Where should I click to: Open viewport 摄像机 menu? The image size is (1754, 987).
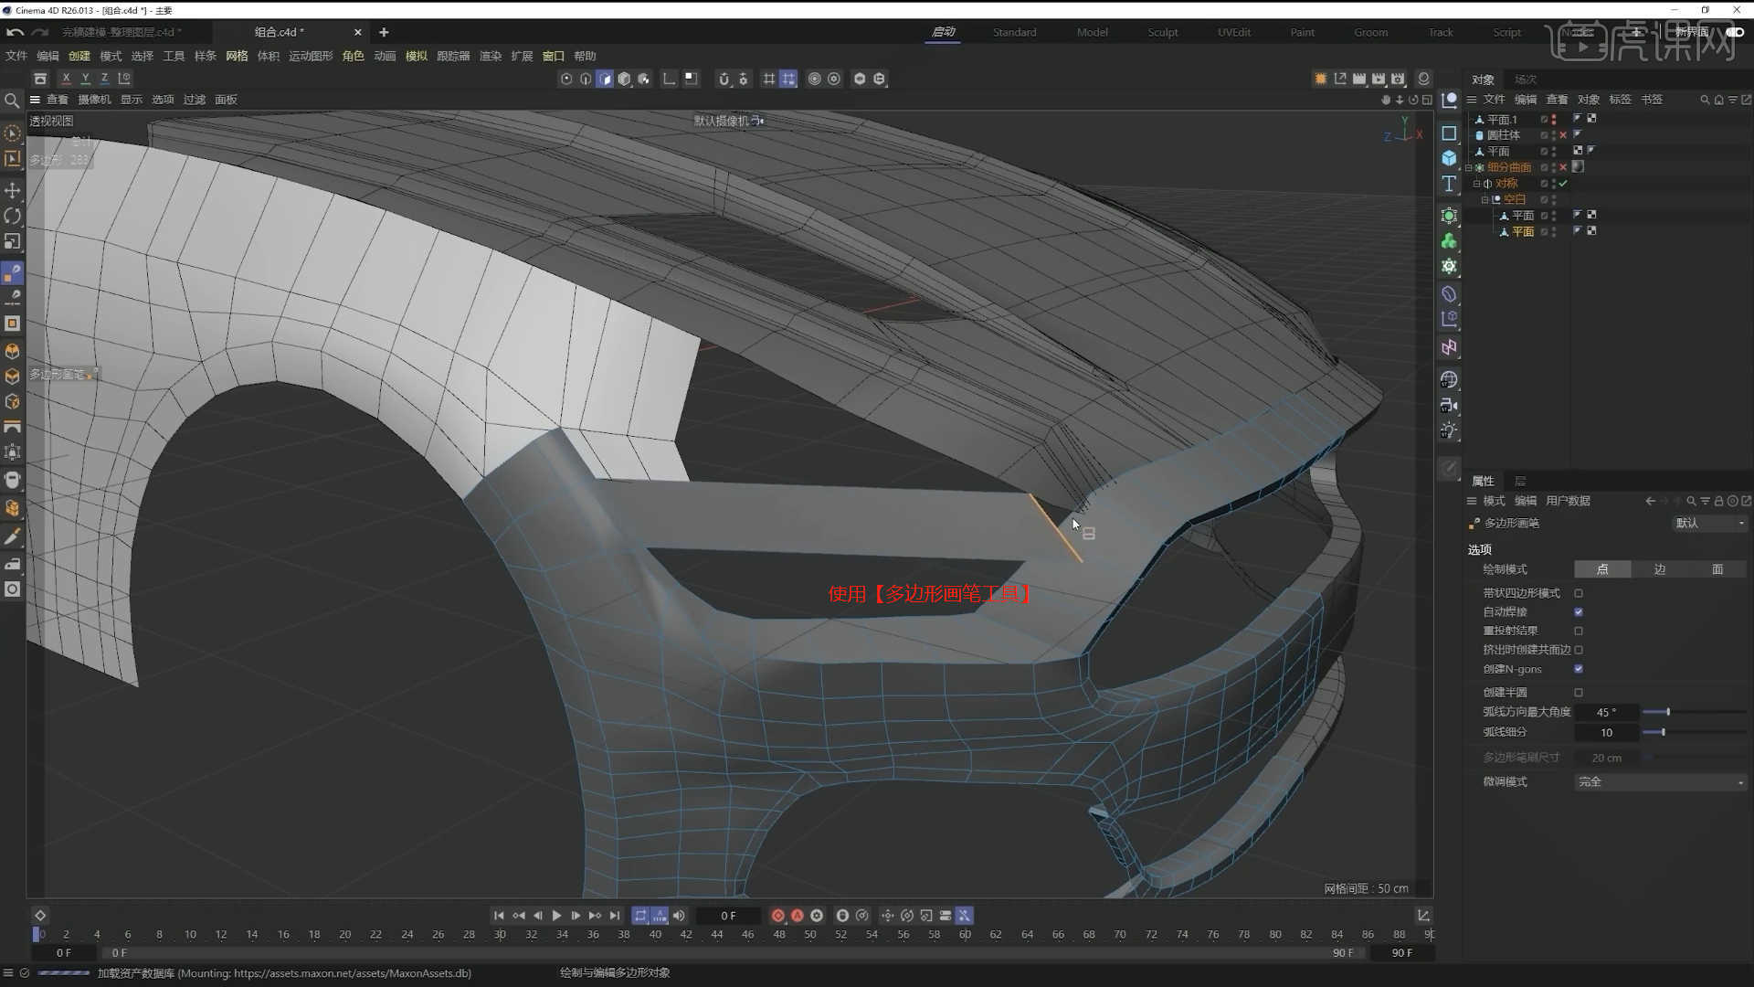point(94,100)
